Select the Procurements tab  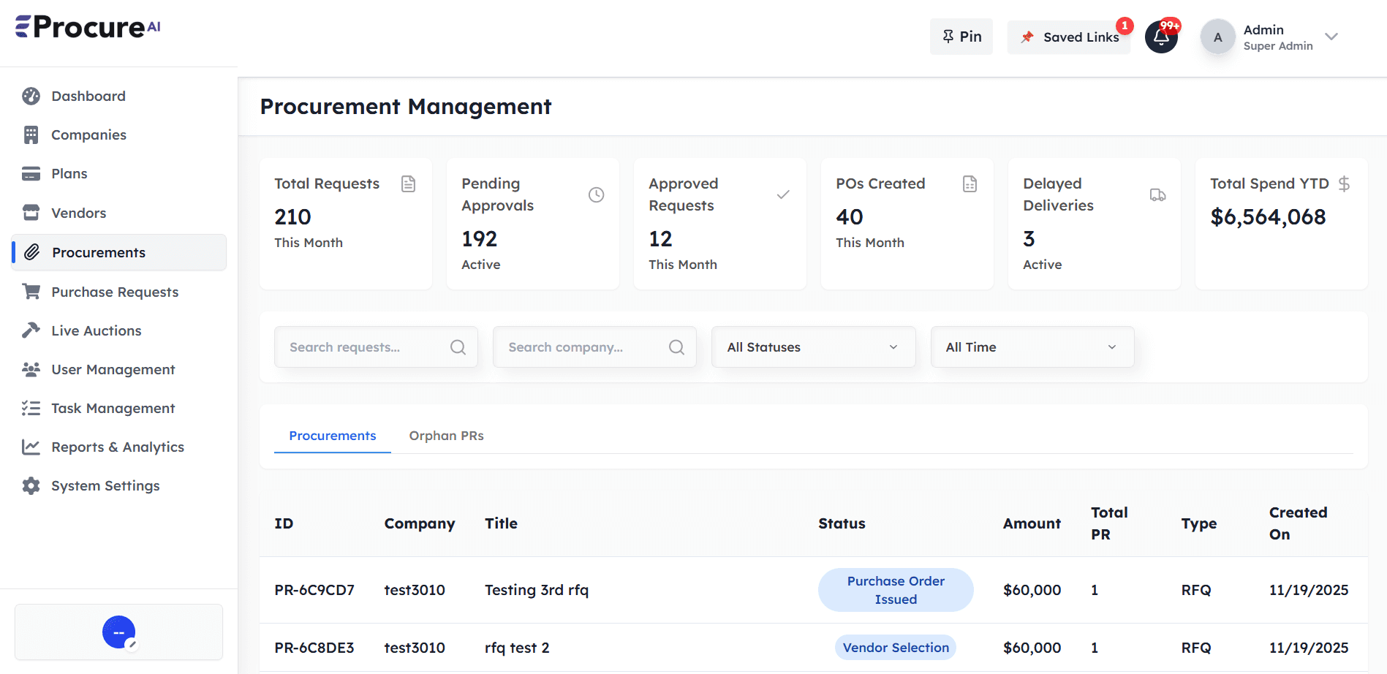pyautogui.click(x=332, y=435)
